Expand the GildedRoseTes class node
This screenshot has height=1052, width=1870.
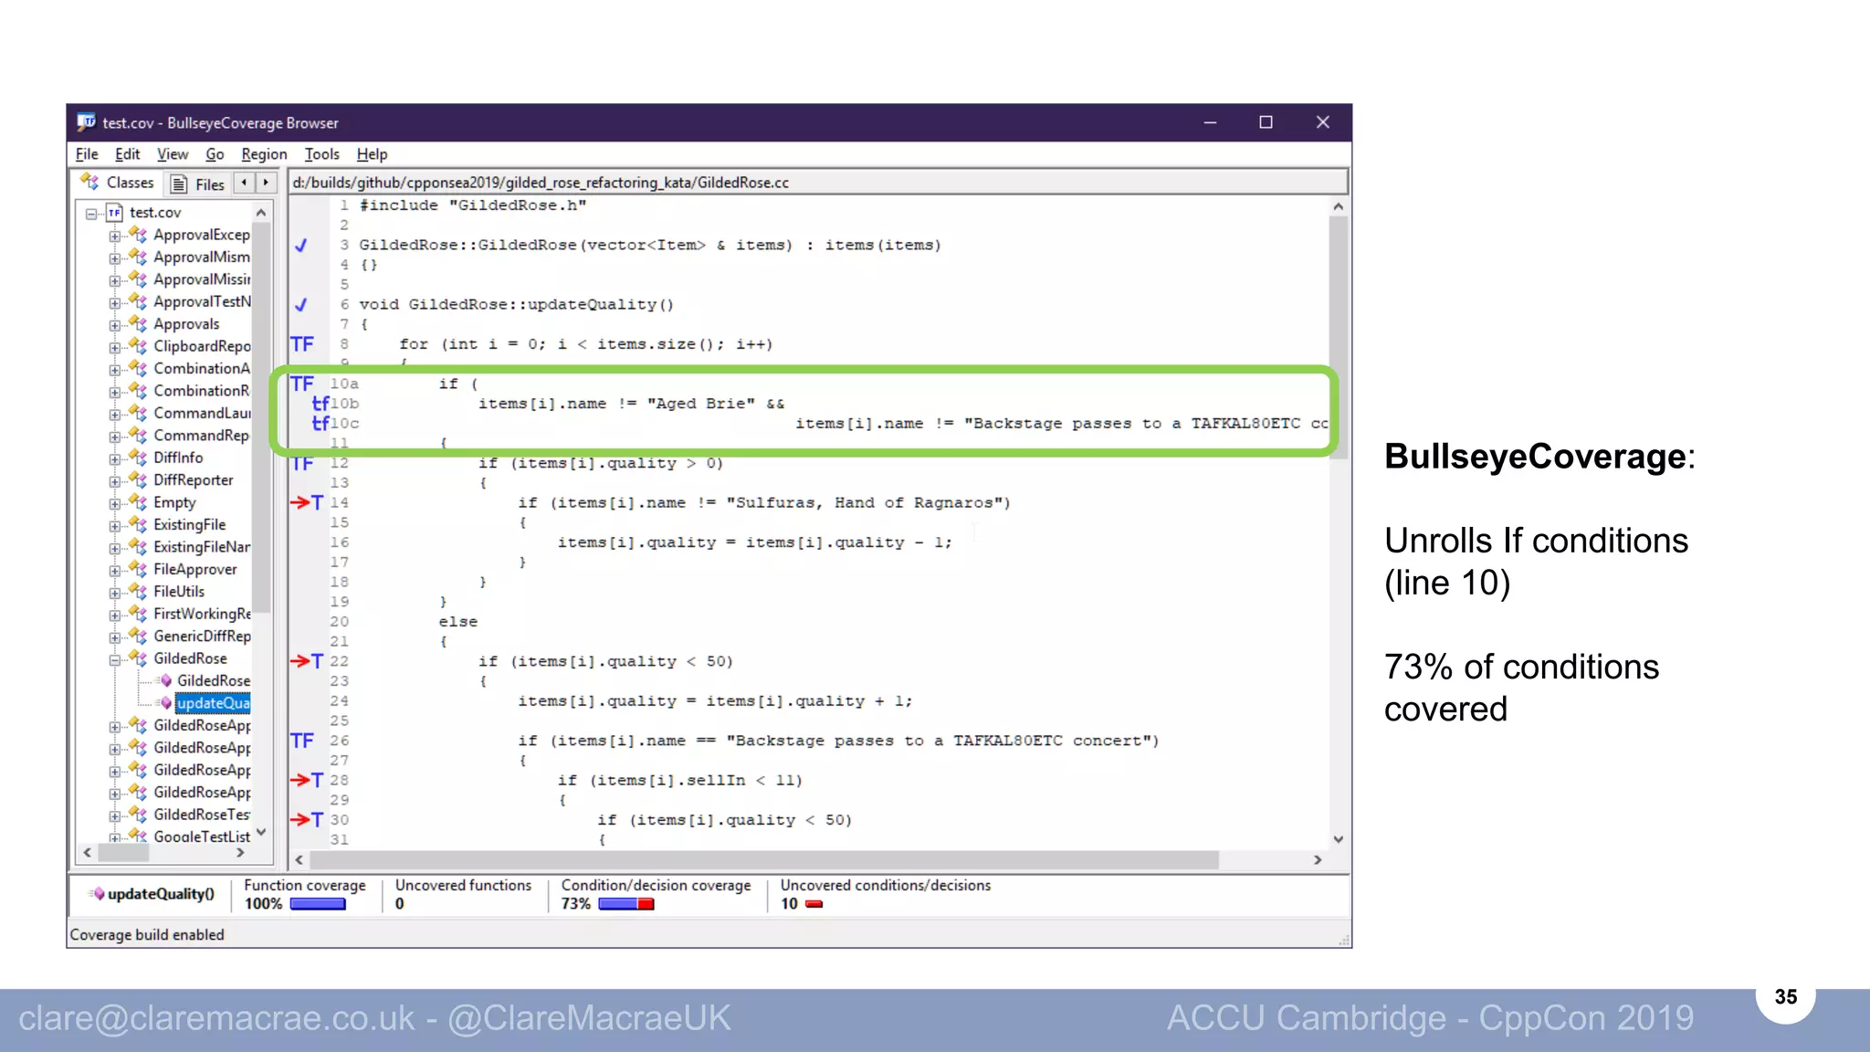pos(114,815)
